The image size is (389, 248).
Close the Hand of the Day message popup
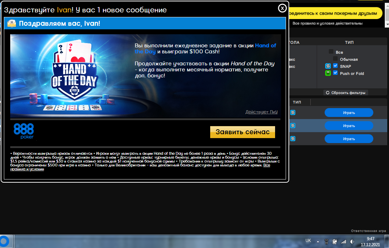pos(282,8)
